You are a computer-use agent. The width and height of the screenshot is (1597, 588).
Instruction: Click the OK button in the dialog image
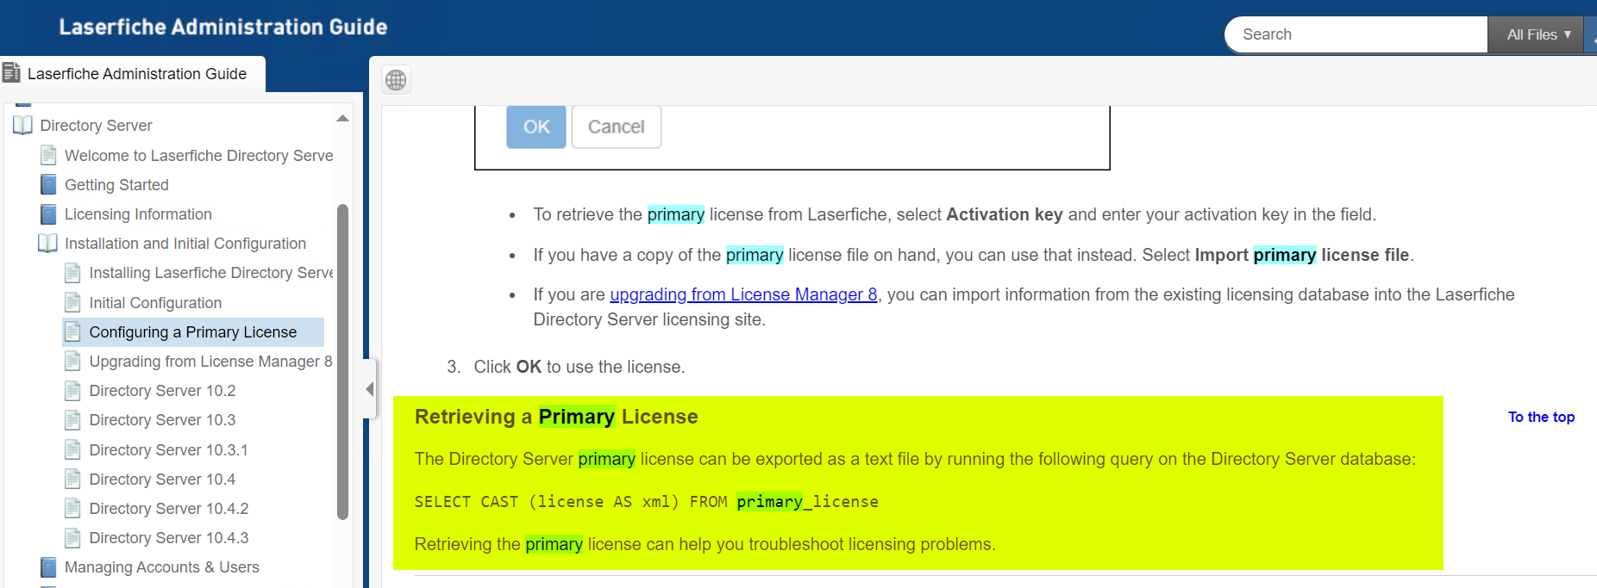pos(536,127)
